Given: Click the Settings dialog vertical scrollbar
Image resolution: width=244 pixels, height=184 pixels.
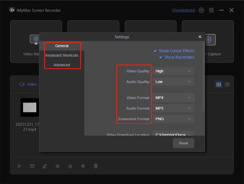Looking at the screenshot, I should coord(203,76).
